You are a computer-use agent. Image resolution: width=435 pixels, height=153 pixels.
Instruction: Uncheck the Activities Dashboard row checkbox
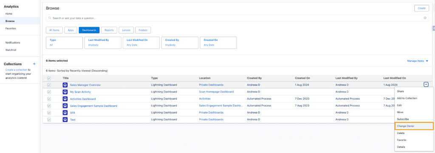49,99
